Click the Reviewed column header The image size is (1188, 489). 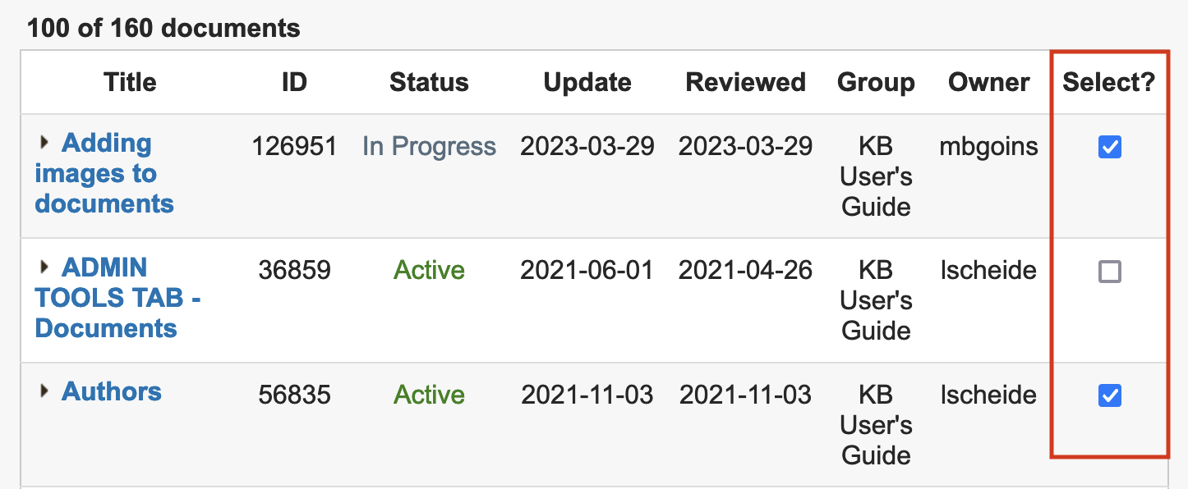pos(745,82)
